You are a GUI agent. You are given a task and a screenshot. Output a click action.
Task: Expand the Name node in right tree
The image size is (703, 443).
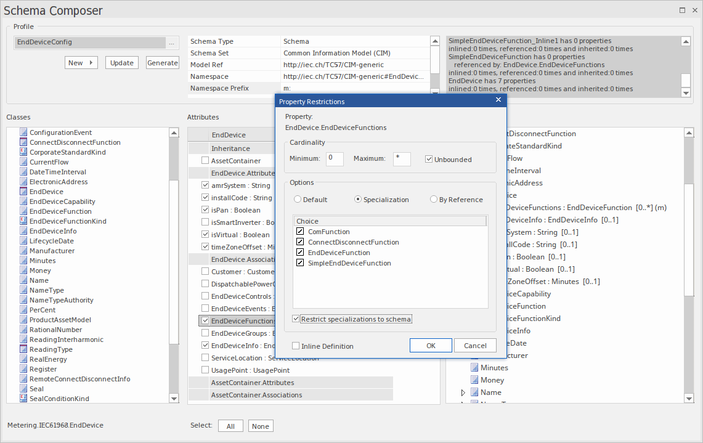463,392
